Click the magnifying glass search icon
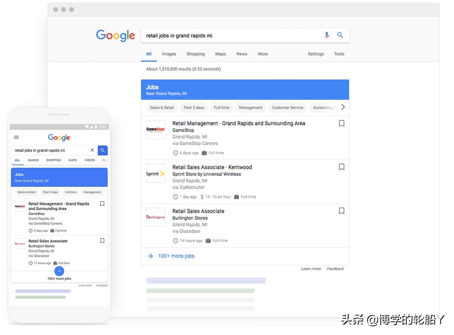Screen dimensions: 454x335 340,35
